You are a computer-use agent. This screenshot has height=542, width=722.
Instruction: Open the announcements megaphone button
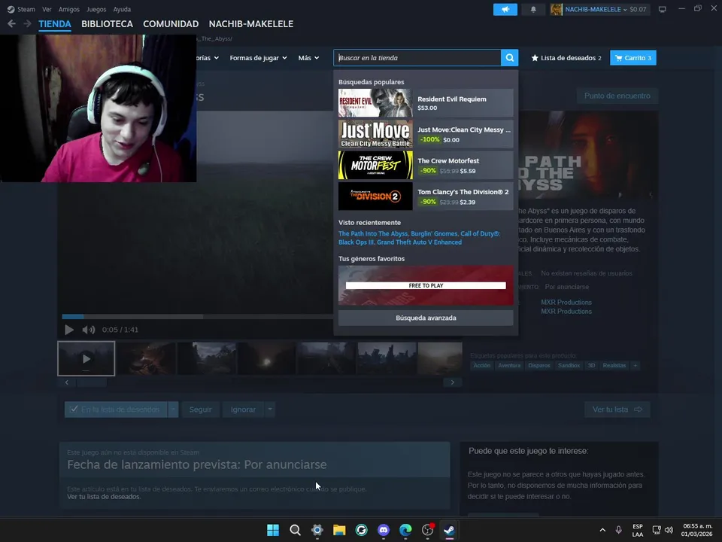coord(505,9)
